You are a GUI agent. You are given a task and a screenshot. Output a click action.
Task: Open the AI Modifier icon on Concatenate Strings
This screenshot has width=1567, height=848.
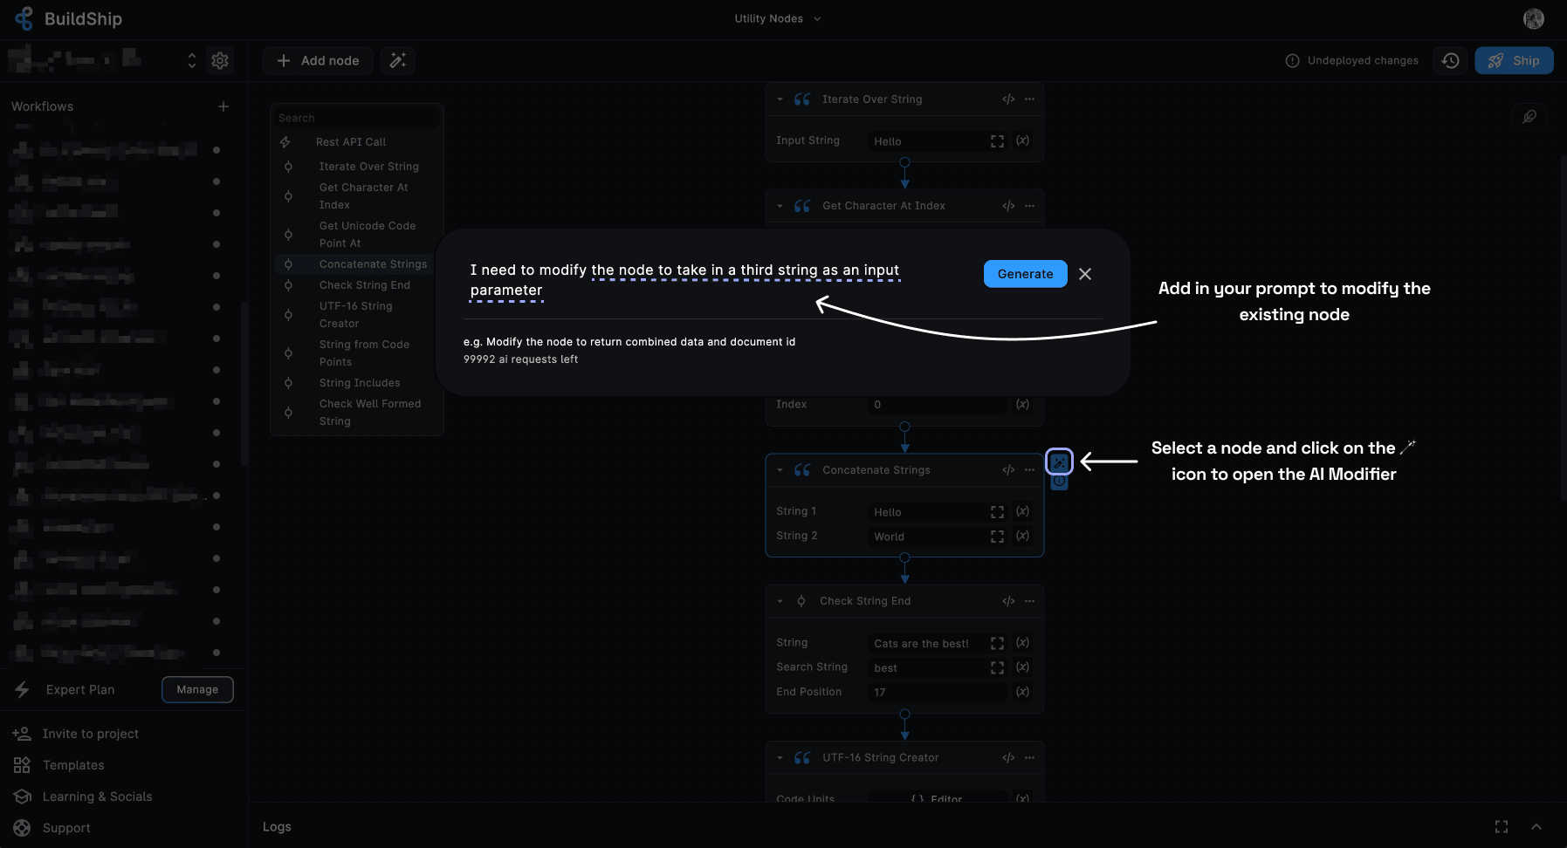(1059, 462)
